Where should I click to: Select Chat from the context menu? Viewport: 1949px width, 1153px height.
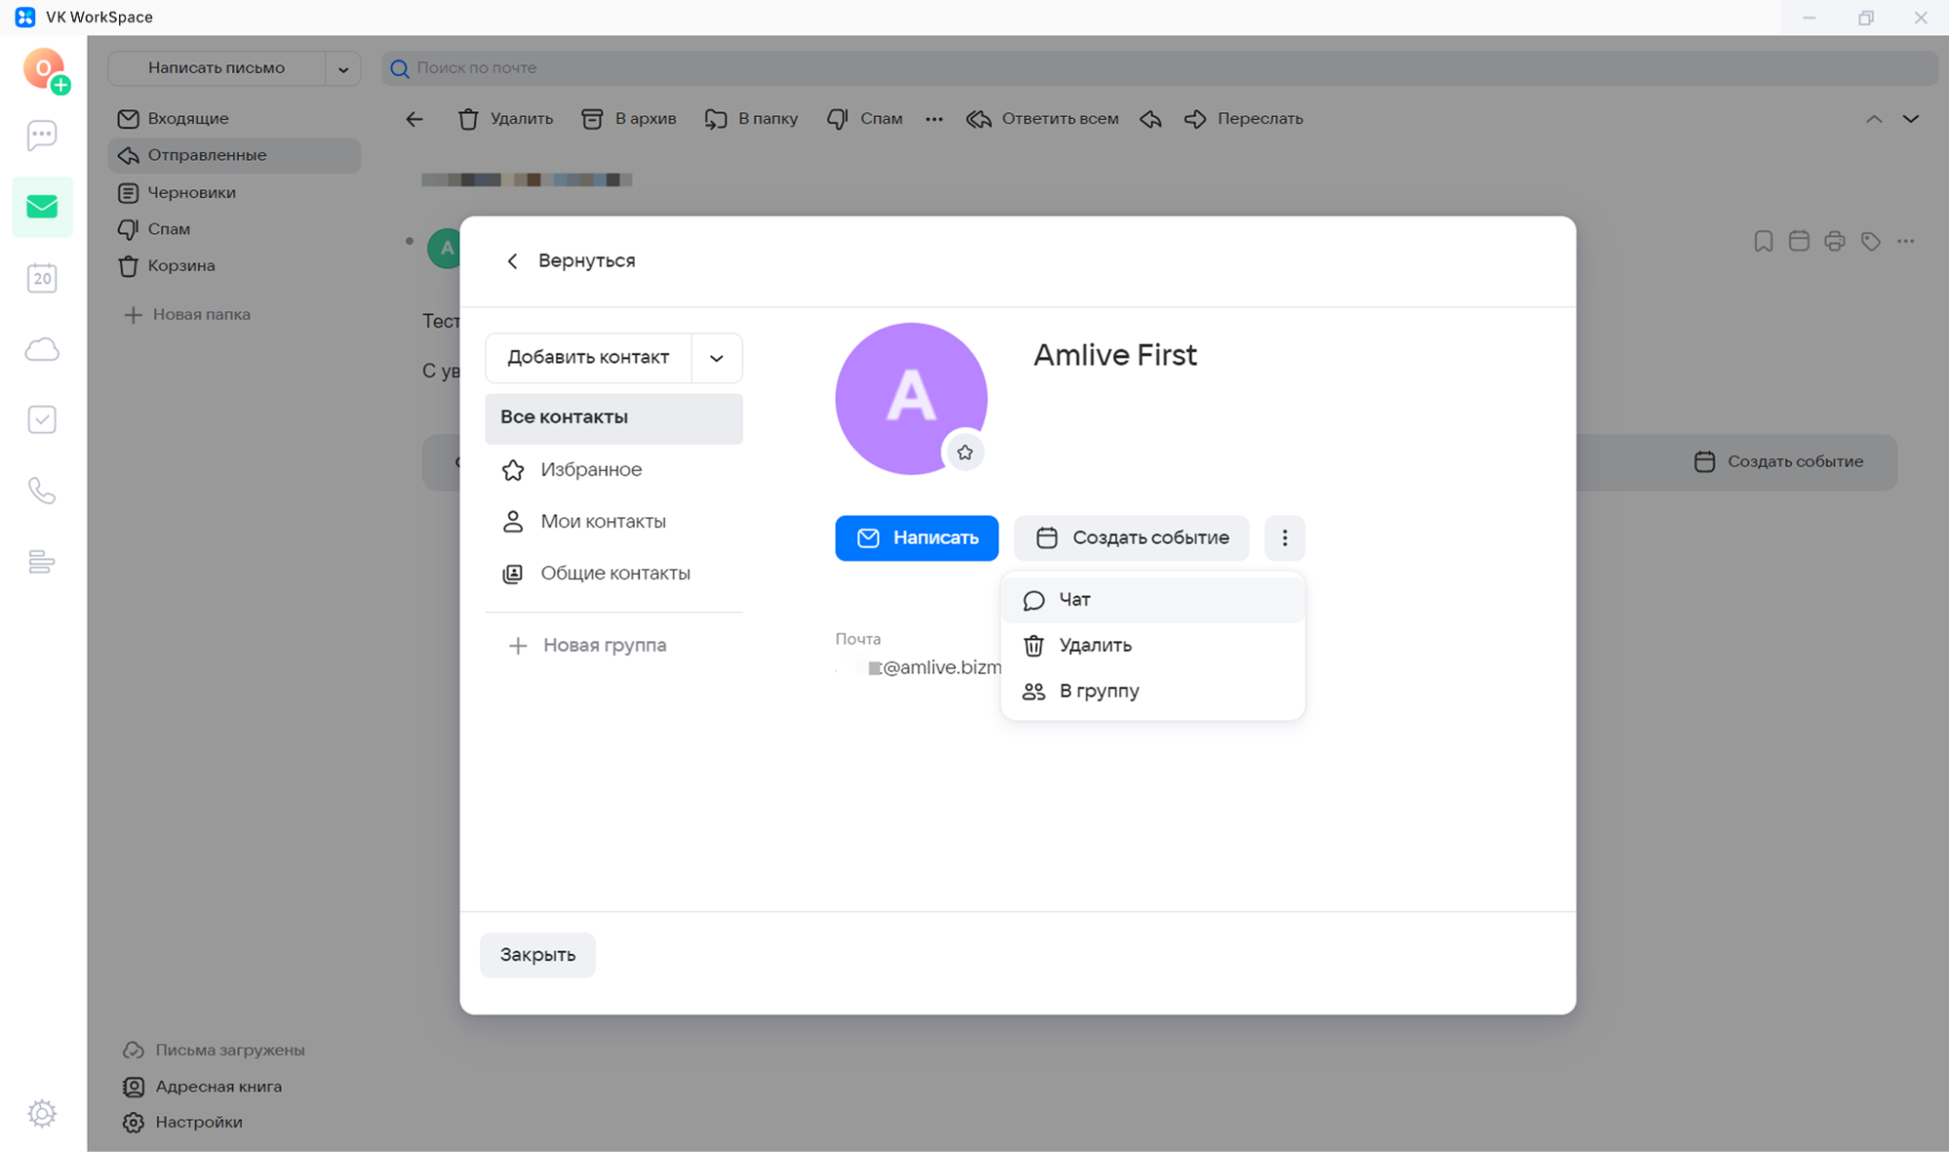click(x=1074, y=599)
